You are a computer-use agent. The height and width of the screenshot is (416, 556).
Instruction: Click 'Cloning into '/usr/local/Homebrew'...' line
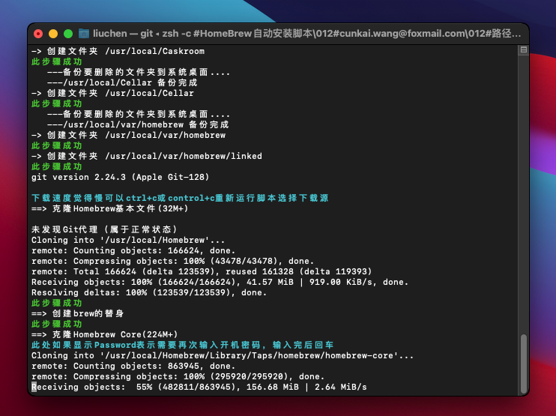128,240
